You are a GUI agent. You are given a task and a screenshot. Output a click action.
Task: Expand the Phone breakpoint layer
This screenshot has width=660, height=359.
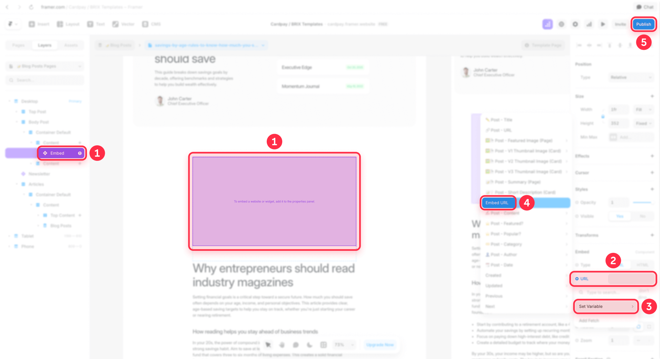(9, 246)
